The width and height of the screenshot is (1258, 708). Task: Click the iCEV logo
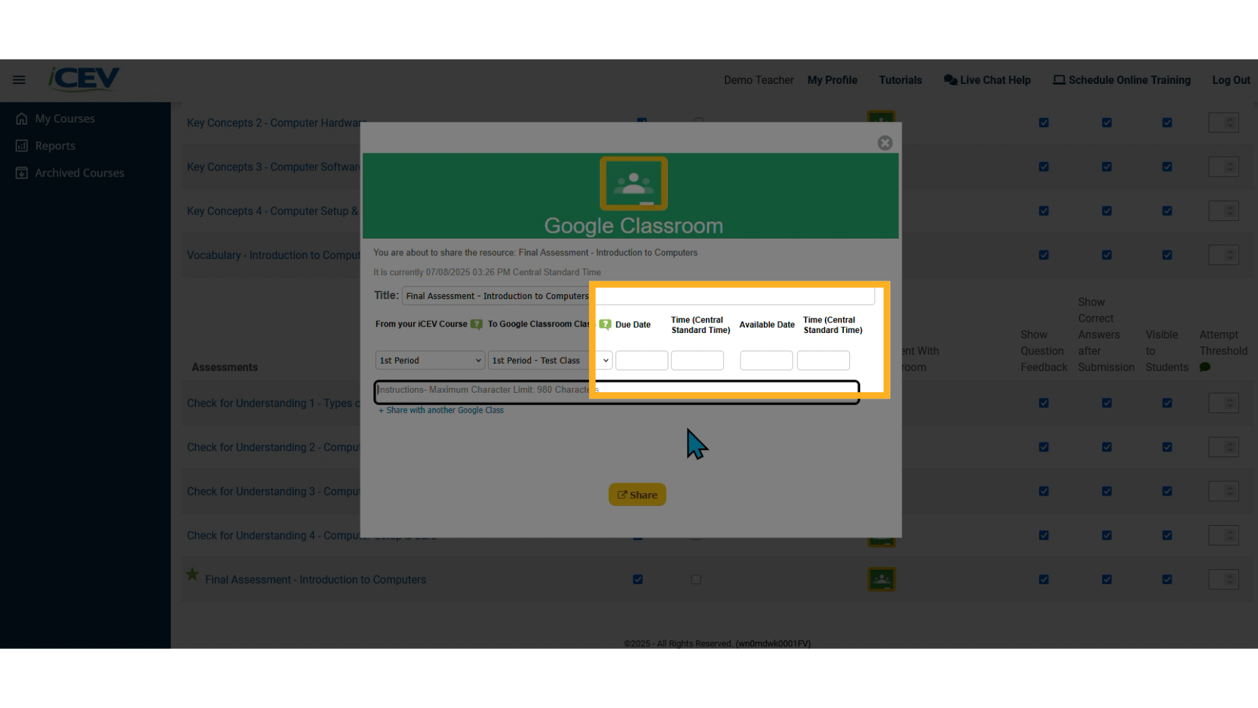[84, 79]
